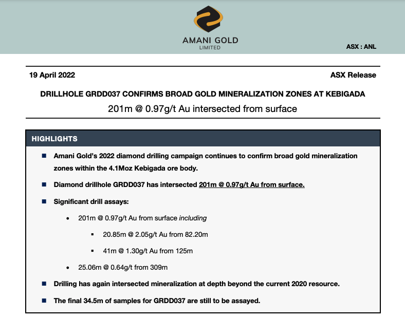
Task: Click 'Diamond drillhole GRDD037 has intersected' text
Action: (x=125, y=185)
